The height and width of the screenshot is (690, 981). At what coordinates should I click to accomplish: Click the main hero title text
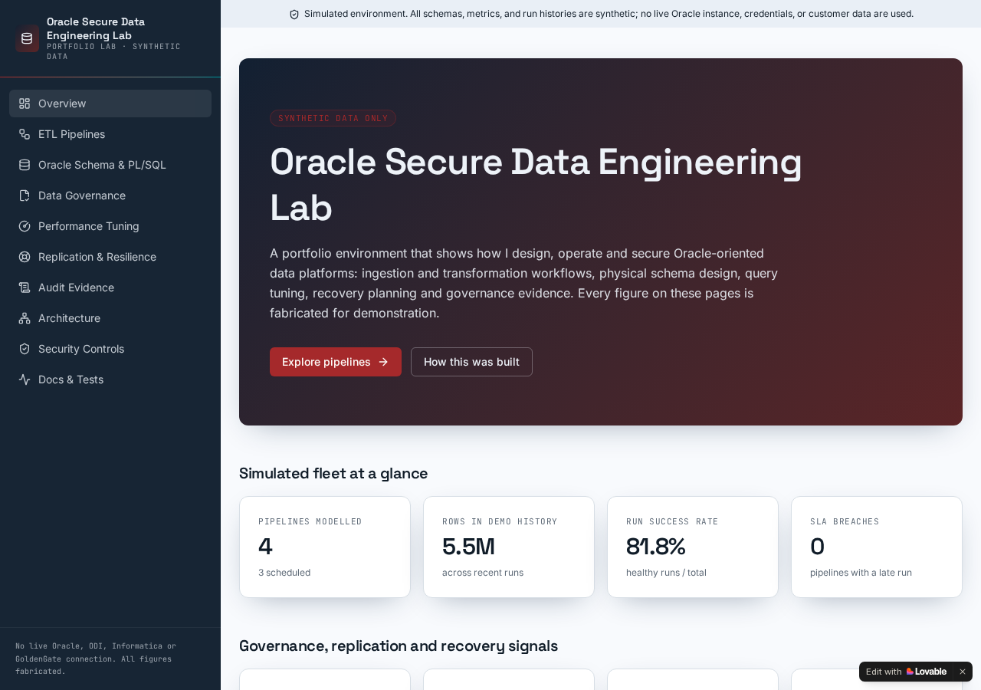536,185
